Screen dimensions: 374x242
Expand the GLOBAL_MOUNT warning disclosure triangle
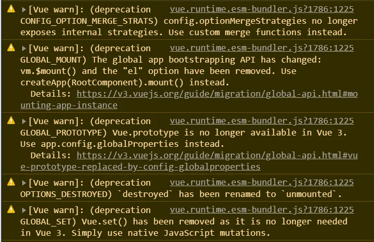[x=24, y=49]
